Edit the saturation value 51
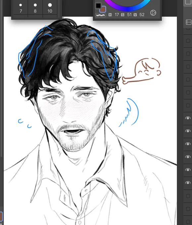This screenshot has height=225, width=192. 129,15
